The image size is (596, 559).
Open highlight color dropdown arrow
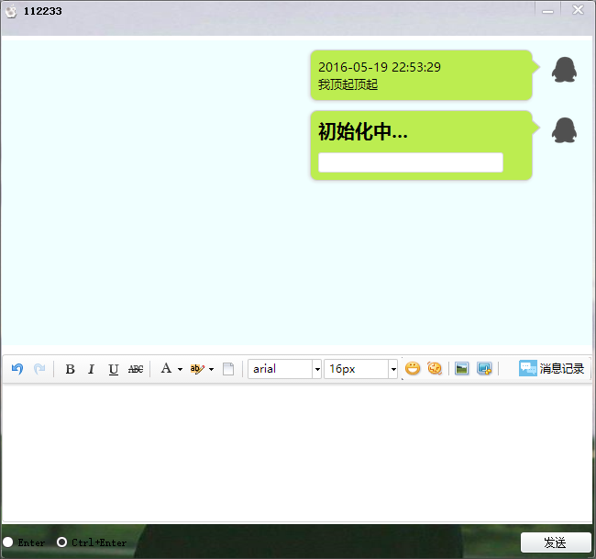point(211,369)
